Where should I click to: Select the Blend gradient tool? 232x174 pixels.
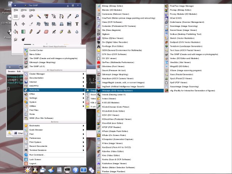pos(23,32)
